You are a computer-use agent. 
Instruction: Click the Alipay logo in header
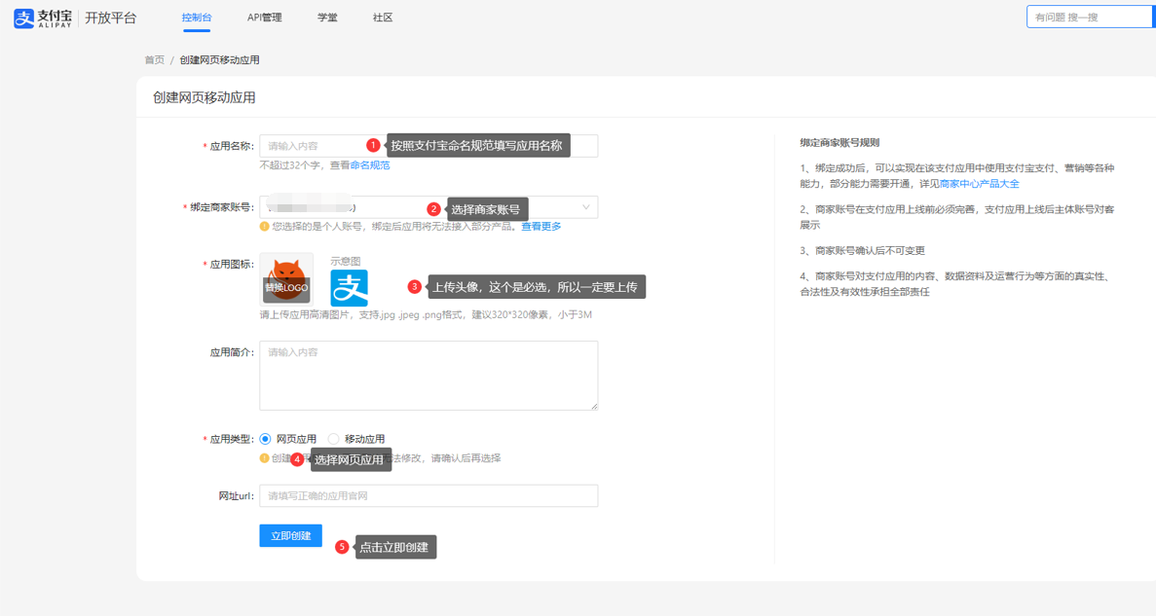click(x=43, y=18)
